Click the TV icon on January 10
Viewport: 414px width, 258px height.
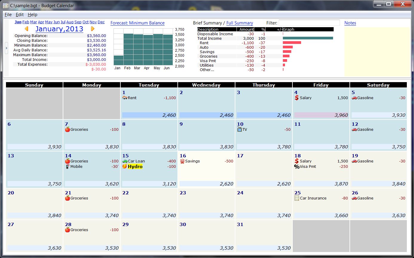pos(239,129)
